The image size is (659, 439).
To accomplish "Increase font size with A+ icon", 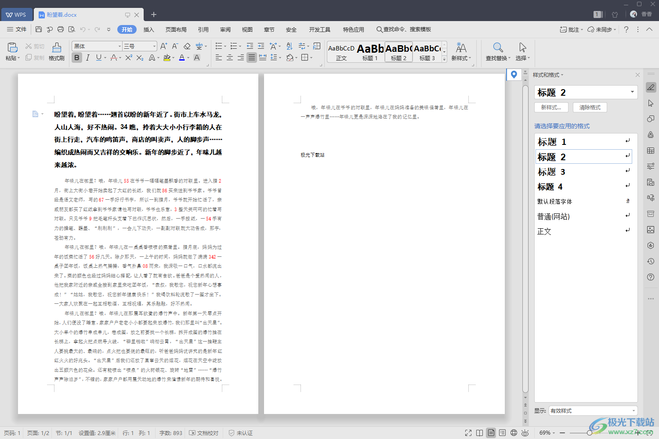I will [164, 46].
